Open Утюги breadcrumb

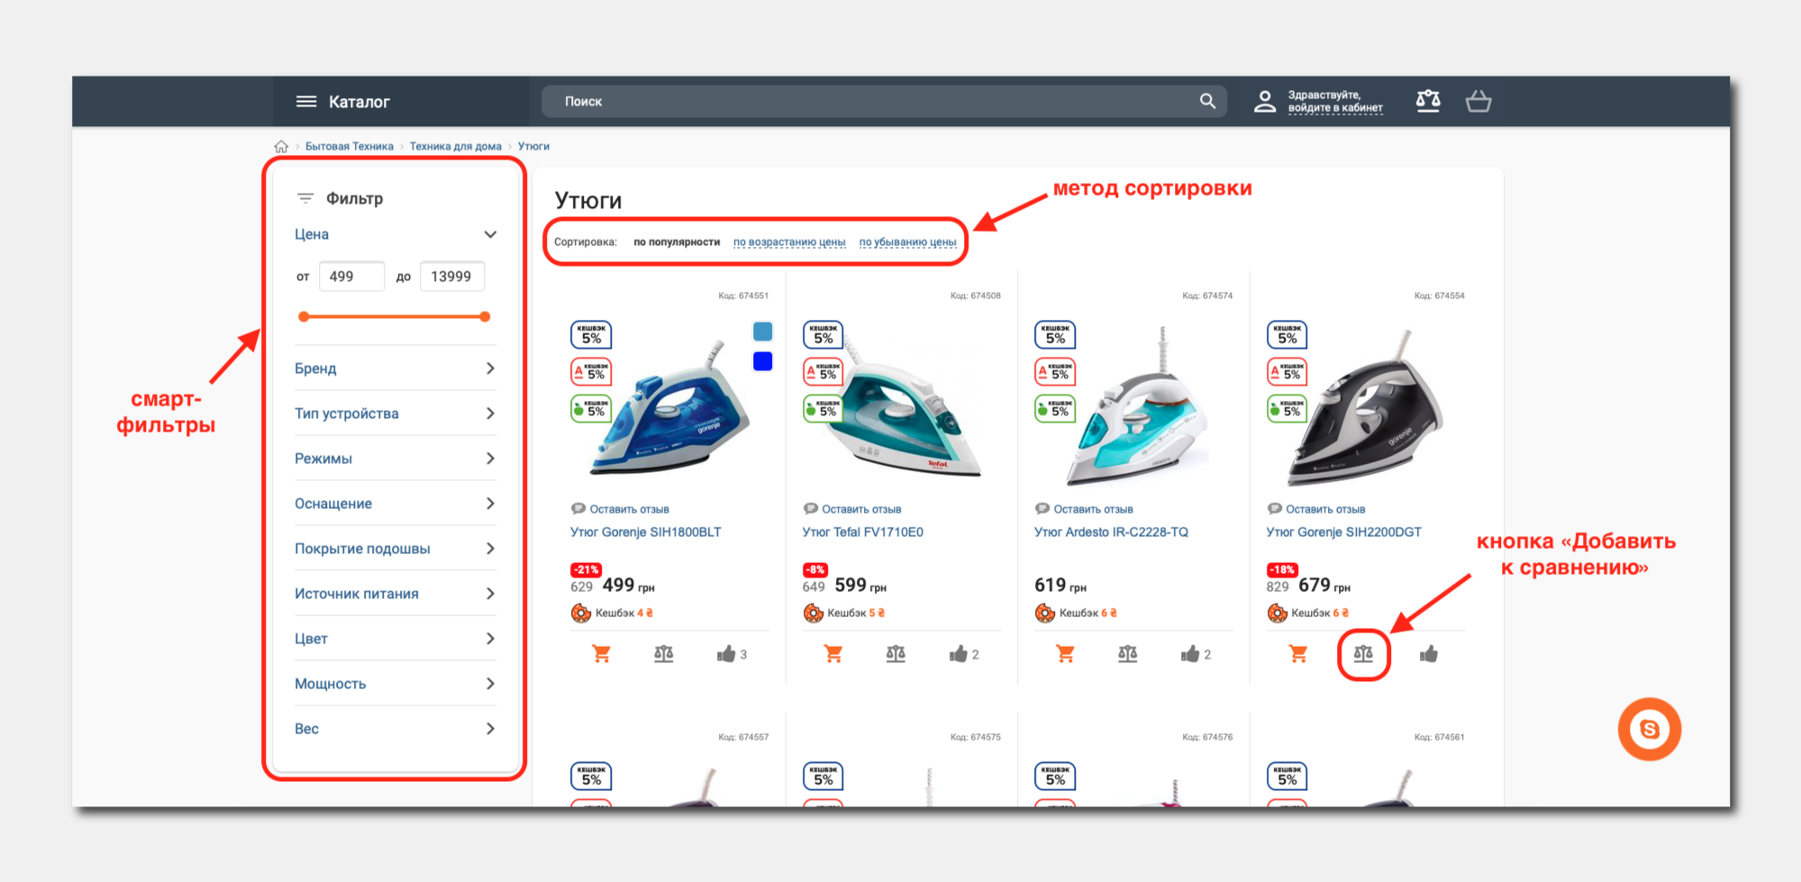533,146
